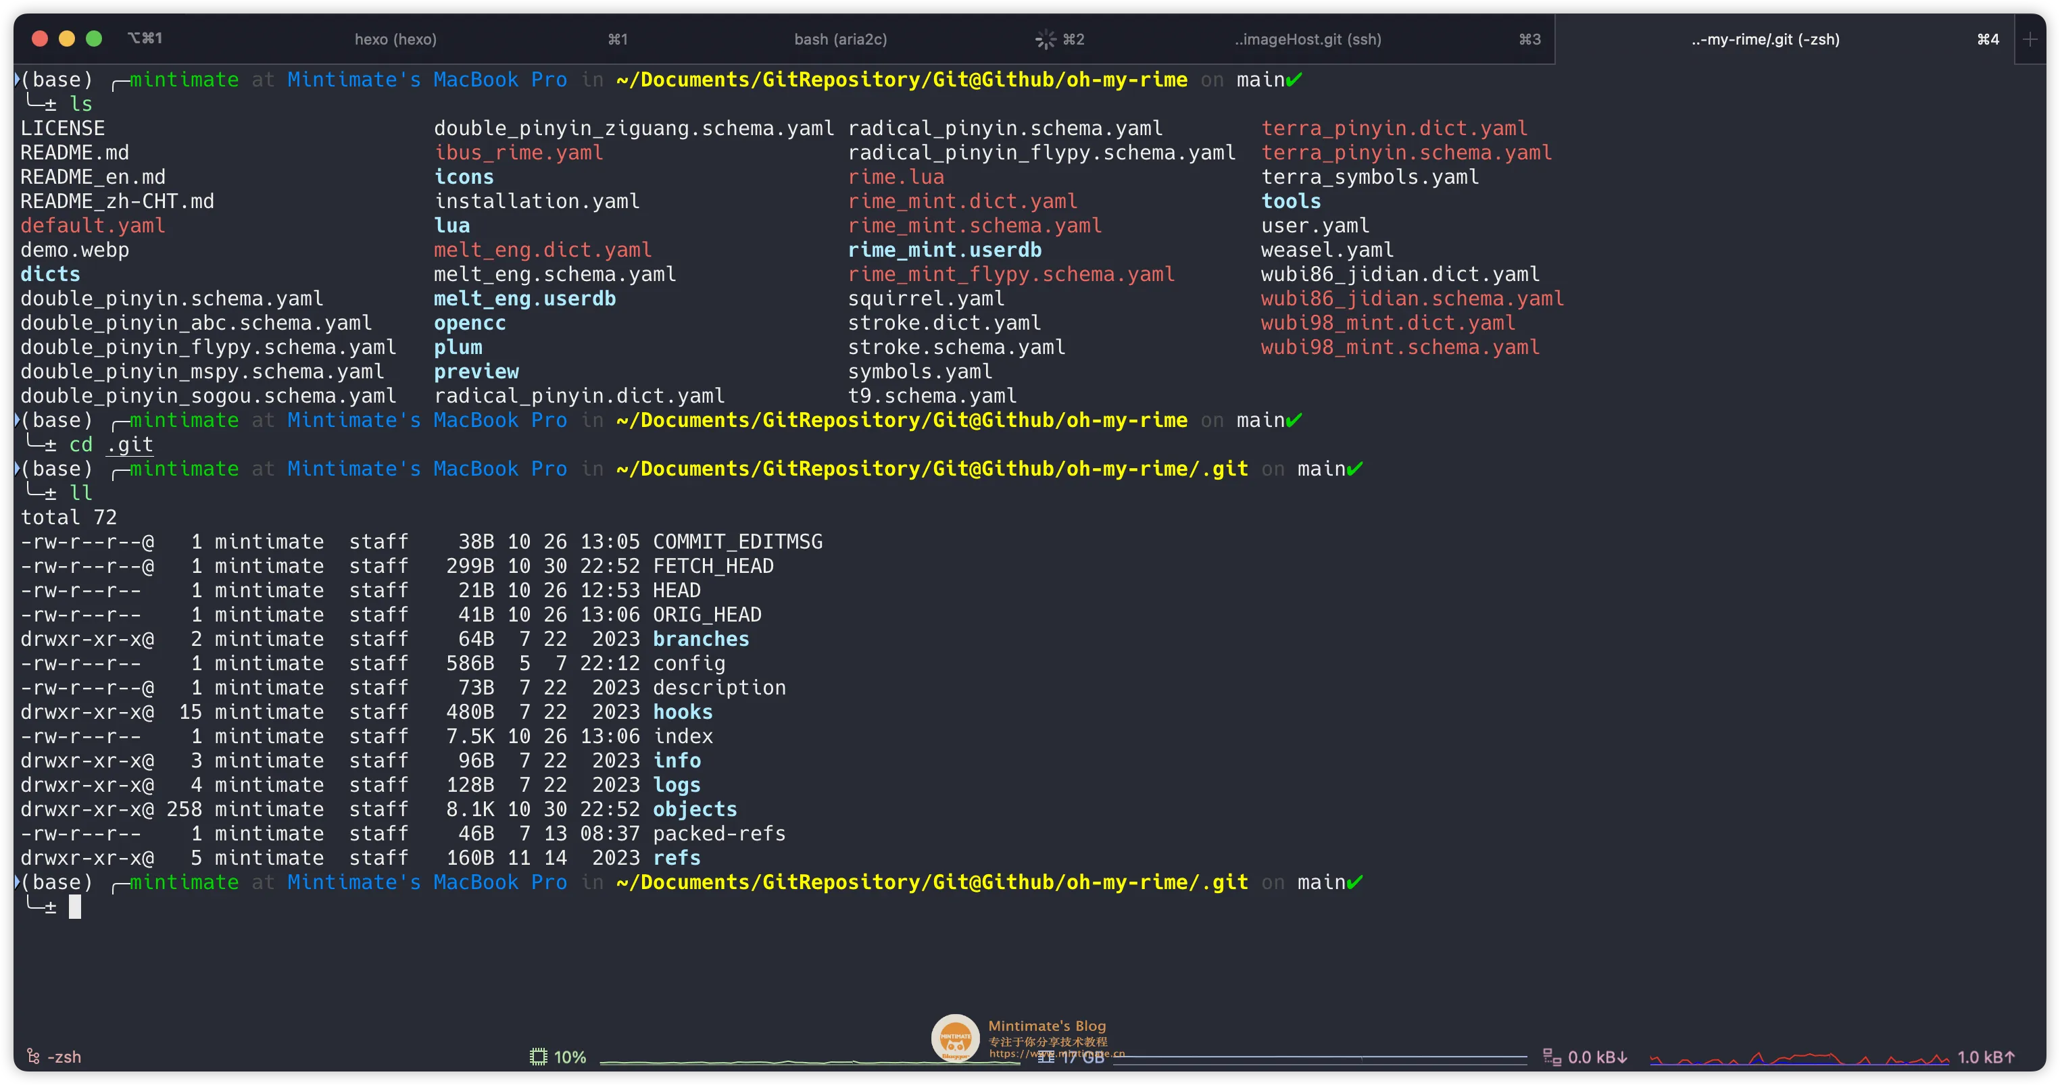The width and height of the screenshot is (2060, 1085).
Task: Click the dicts directory name
Action: coord(51,274)
